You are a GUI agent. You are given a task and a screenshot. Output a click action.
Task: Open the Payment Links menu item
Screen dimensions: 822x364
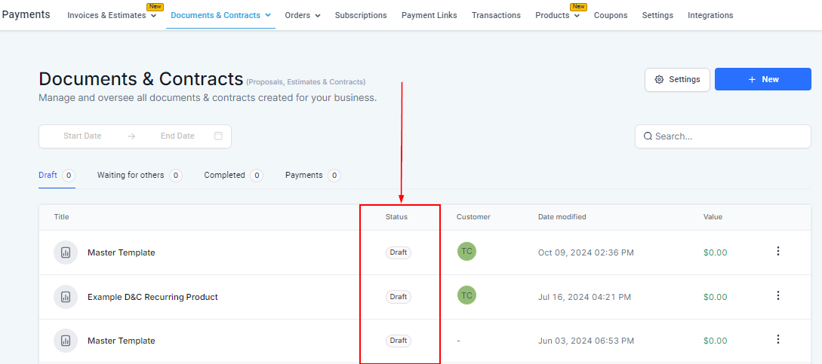point(429,16)
